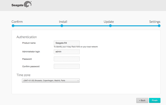Go back using the Back button
The height and width of the screenshot is (105, 166).
[x=142, y=100]
